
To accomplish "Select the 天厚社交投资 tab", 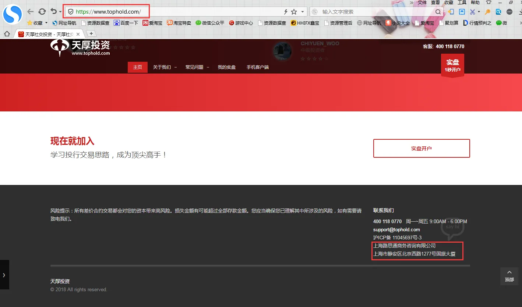I will click(x=49, y=34).
